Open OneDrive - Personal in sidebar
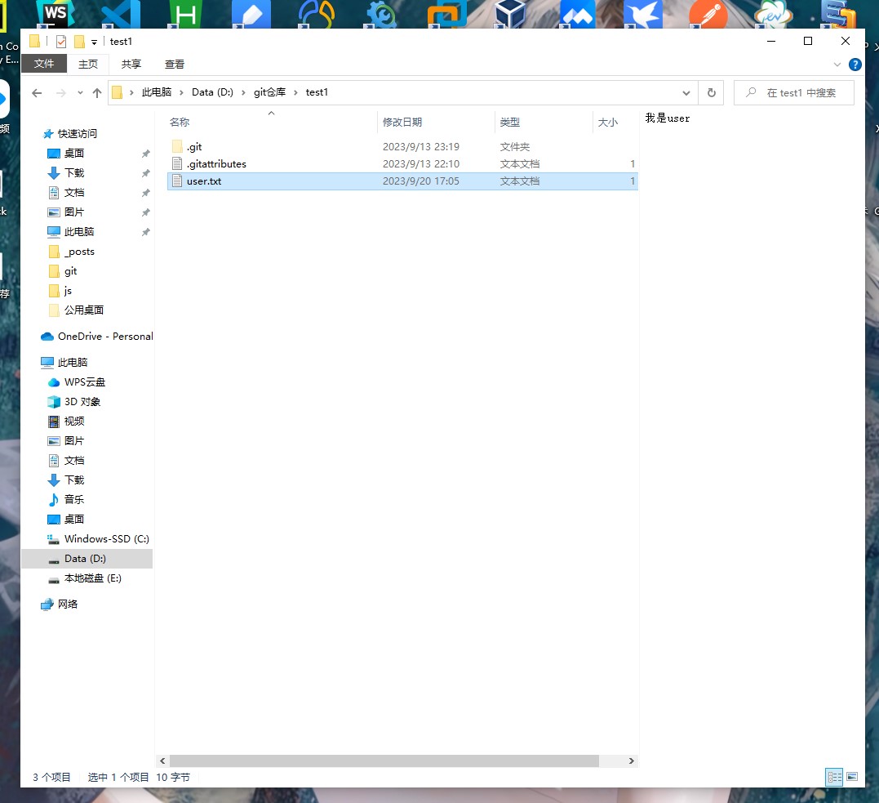The width and height of the screenshot is (879, 803). tap(104, 337)
